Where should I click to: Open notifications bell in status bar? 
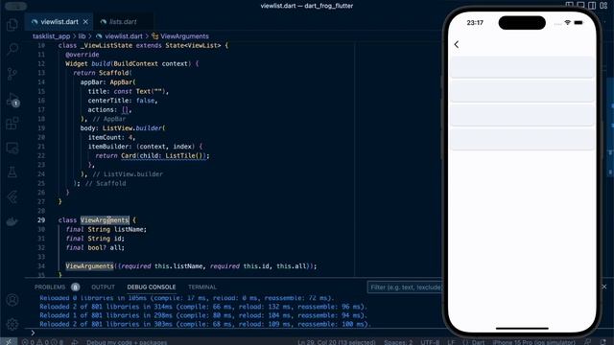(602, 342)
